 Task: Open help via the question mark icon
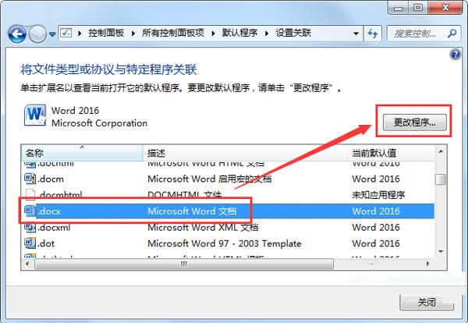(456, 55)
